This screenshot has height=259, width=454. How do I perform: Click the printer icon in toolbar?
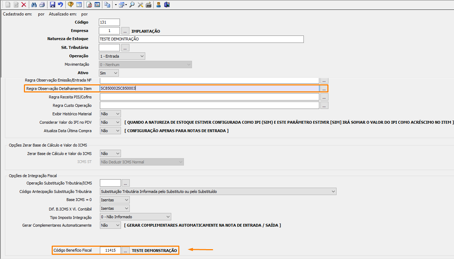coord(42,5)
